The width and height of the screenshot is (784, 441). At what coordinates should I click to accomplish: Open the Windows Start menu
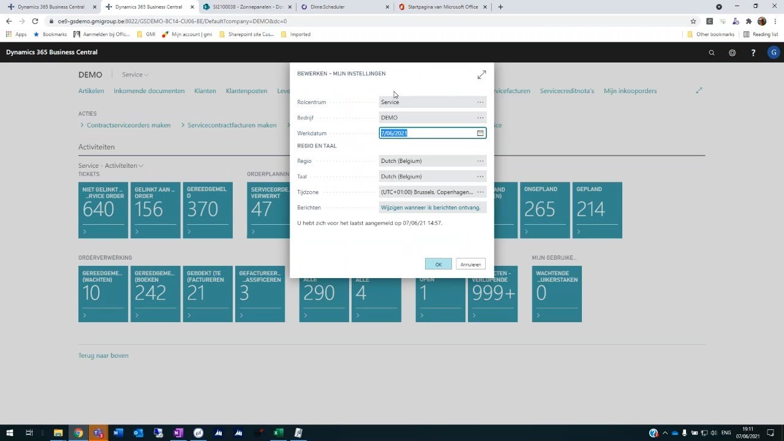(x=10, y=433)
